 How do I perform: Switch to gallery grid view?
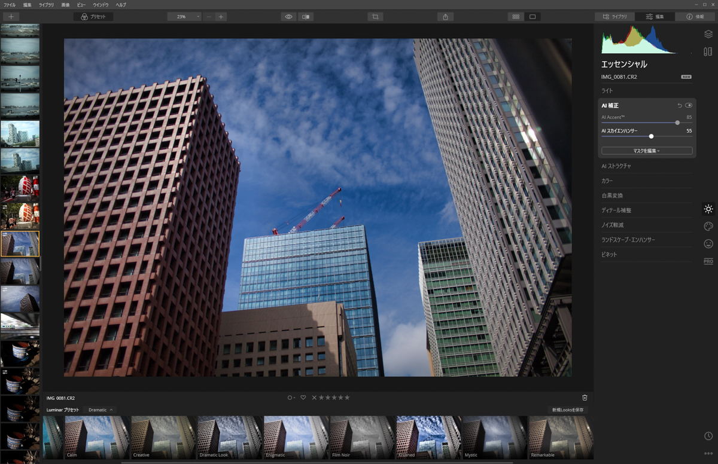516,17
